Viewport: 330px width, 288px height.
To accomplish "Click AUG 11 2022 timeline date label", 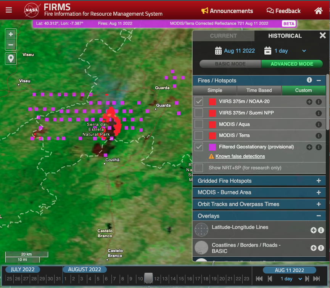I will [290, 270].
